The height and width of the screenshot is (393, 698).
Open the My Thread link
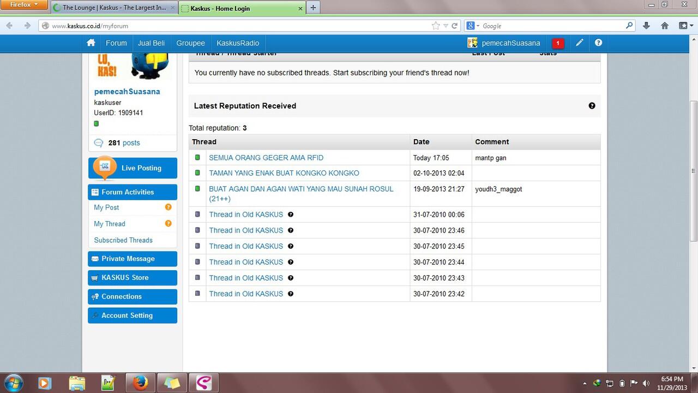tap(110, 224)
